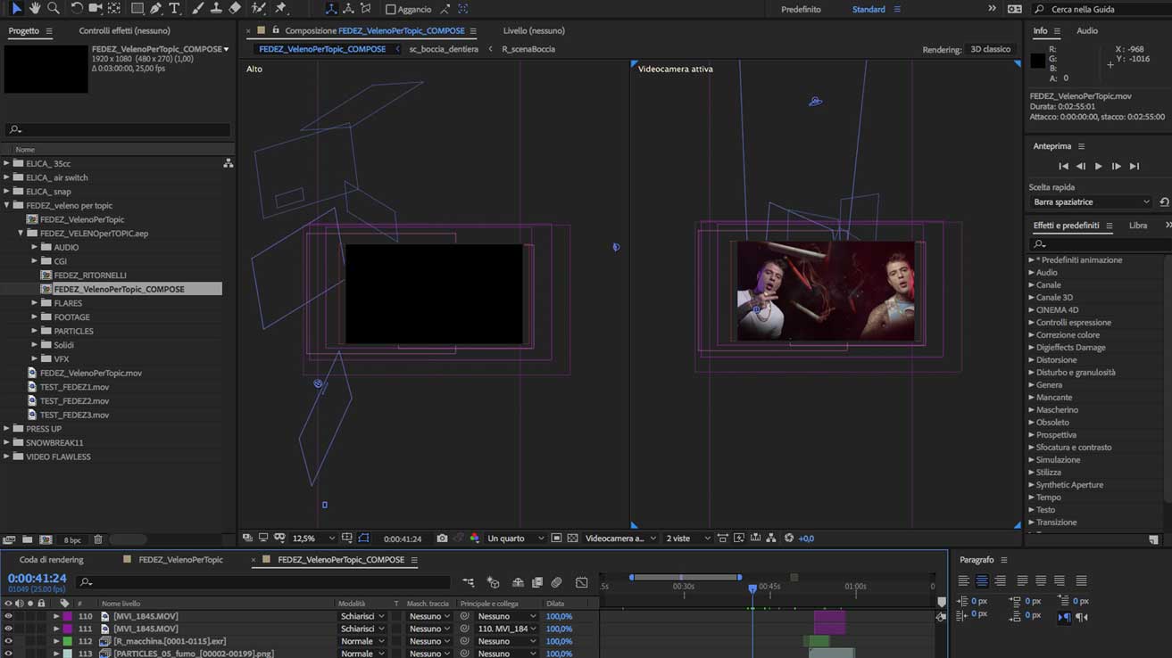Screen dimensions: 1172x658
Task: Click label color swatch of layer 112
Action: coord(67,641)
